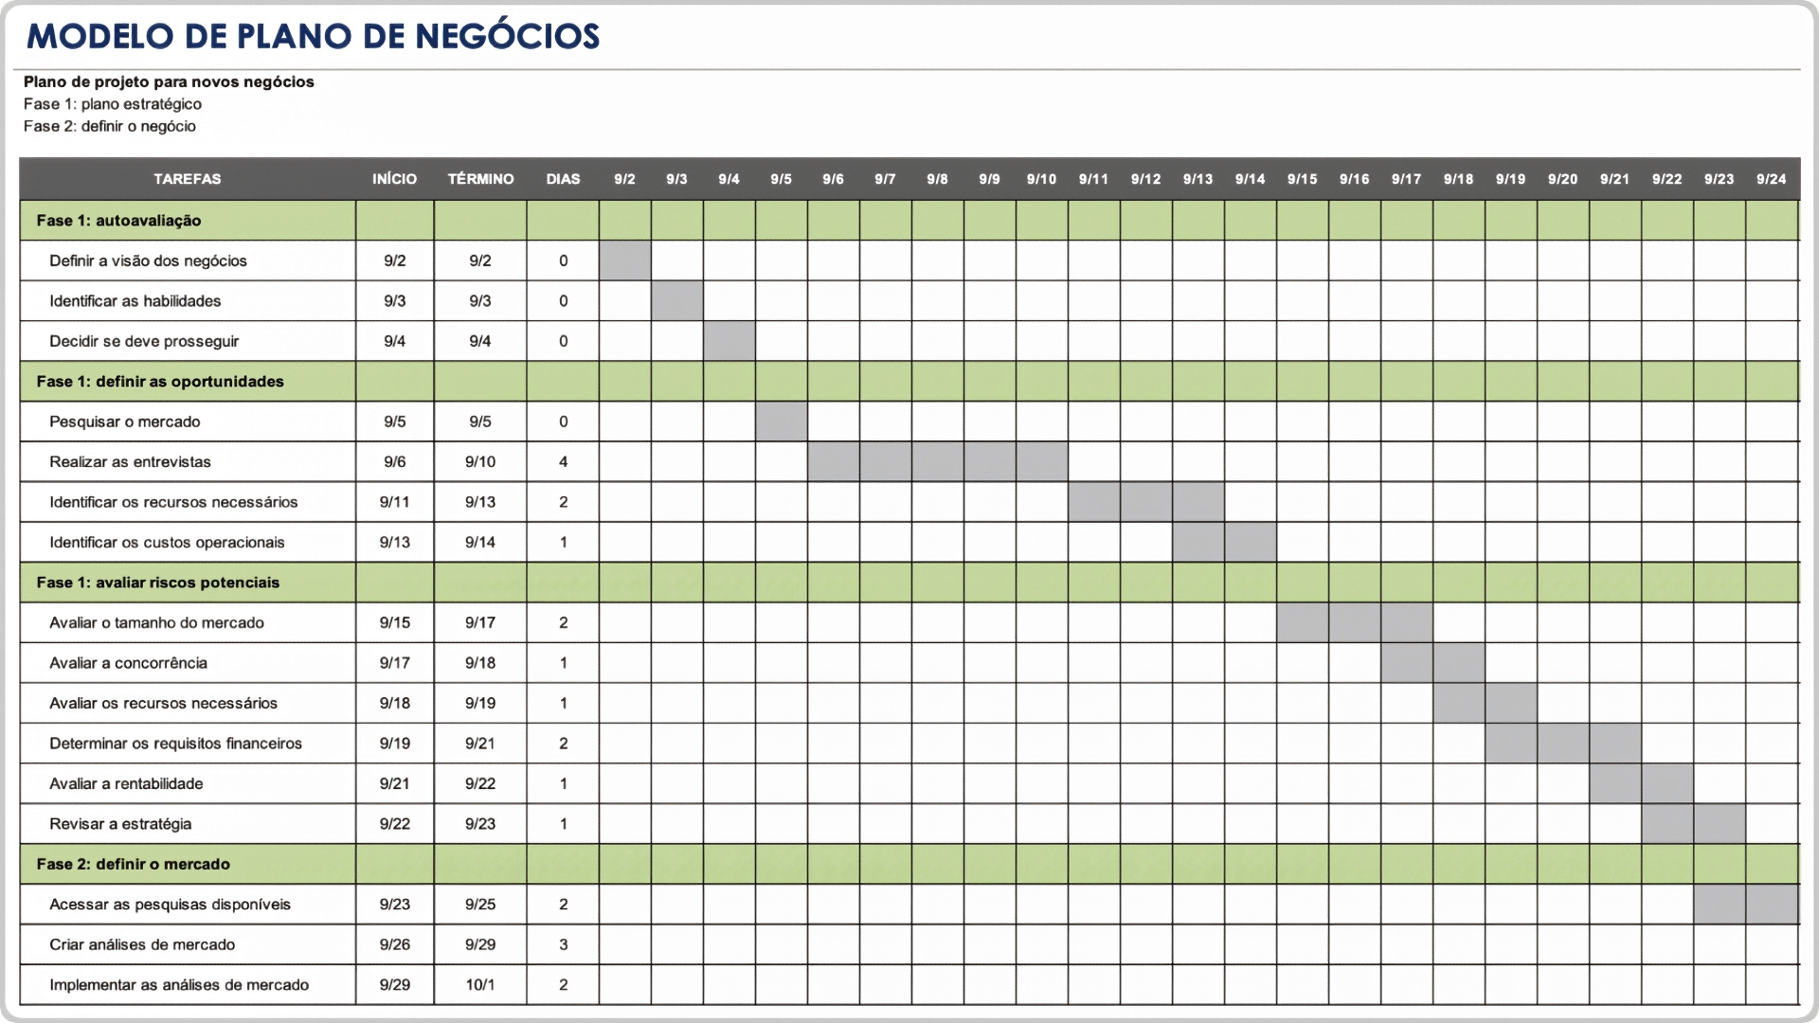Click the Gantt bar for Identificar os recursos necessários
This screenshot has width=1819, height=1023.
(x=1146, y=502)
